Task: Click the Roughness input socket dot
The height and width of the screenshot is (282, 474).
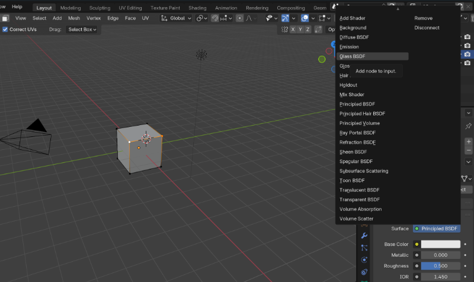Action: [x=417, y=266]
